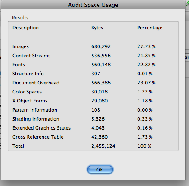This screenshot has height=186, width=189.
Task: Select the Document Overhead entry
Action: point(36,83)
